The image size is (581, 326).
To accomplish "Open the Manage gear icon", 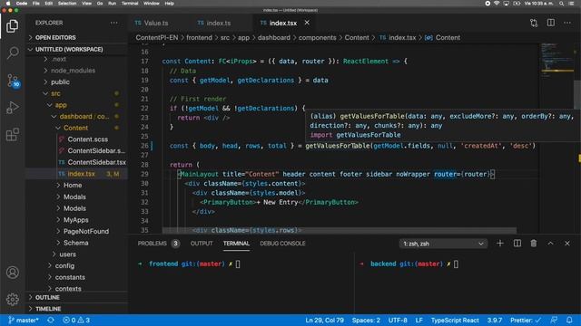I will (12, 299).
